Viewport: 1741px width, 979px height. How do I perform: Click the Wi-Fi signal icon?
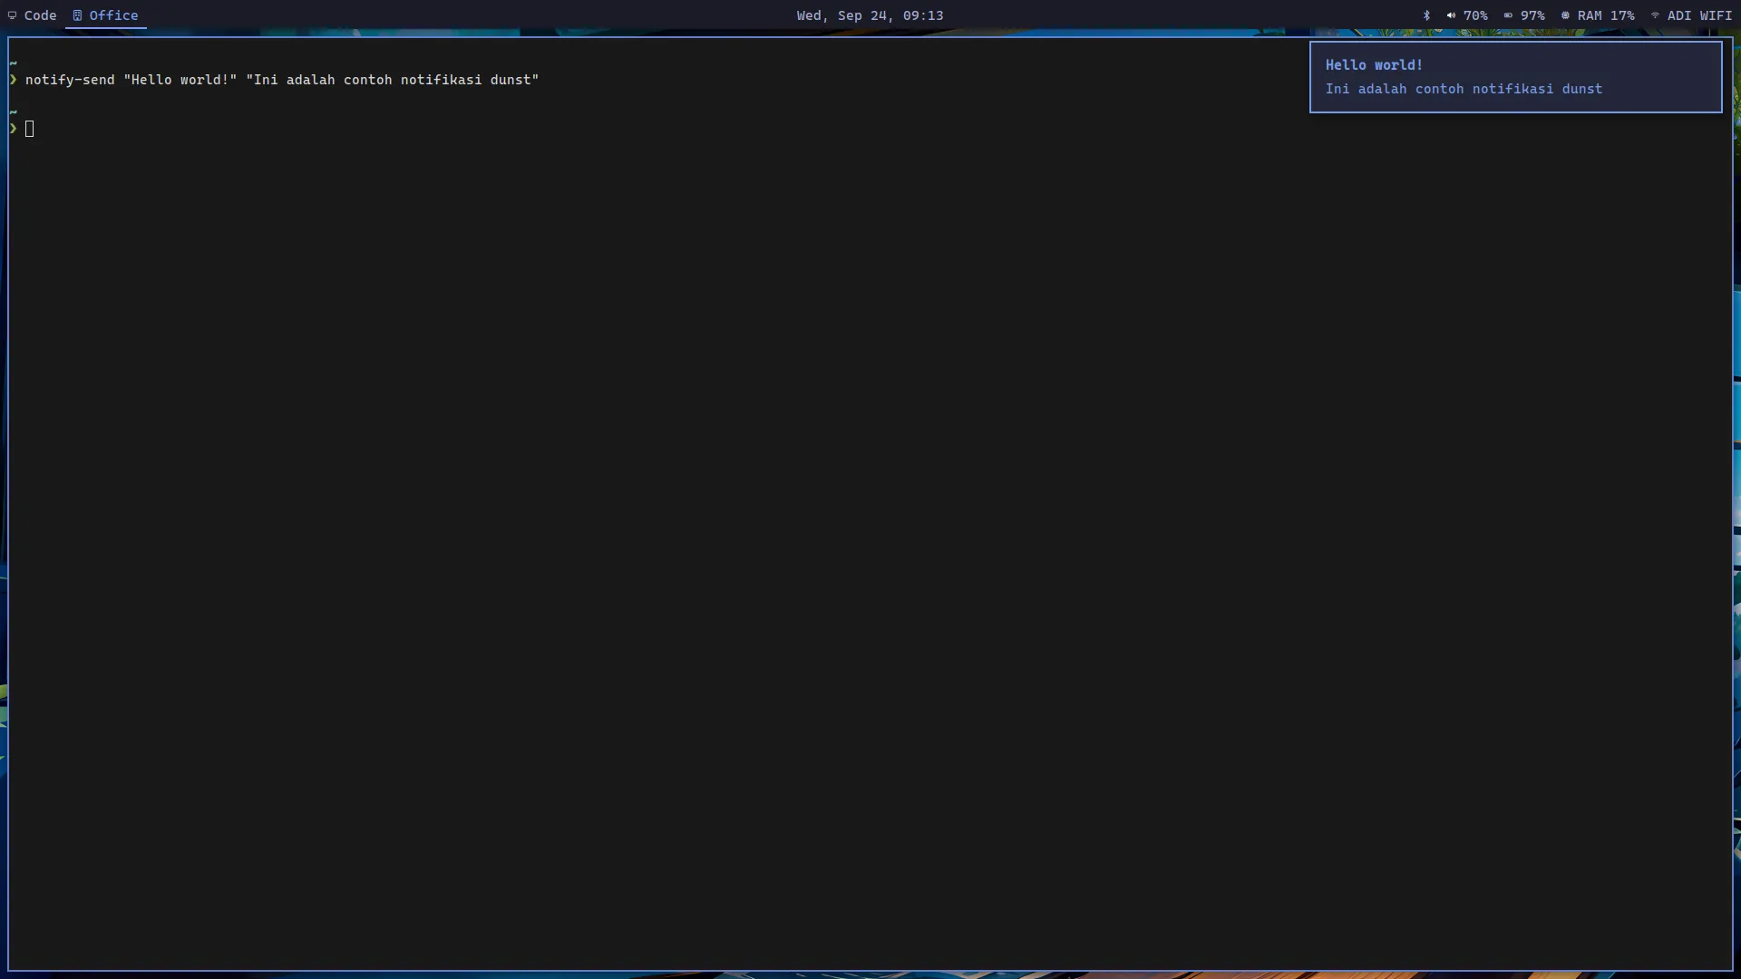click(1655, 15)
